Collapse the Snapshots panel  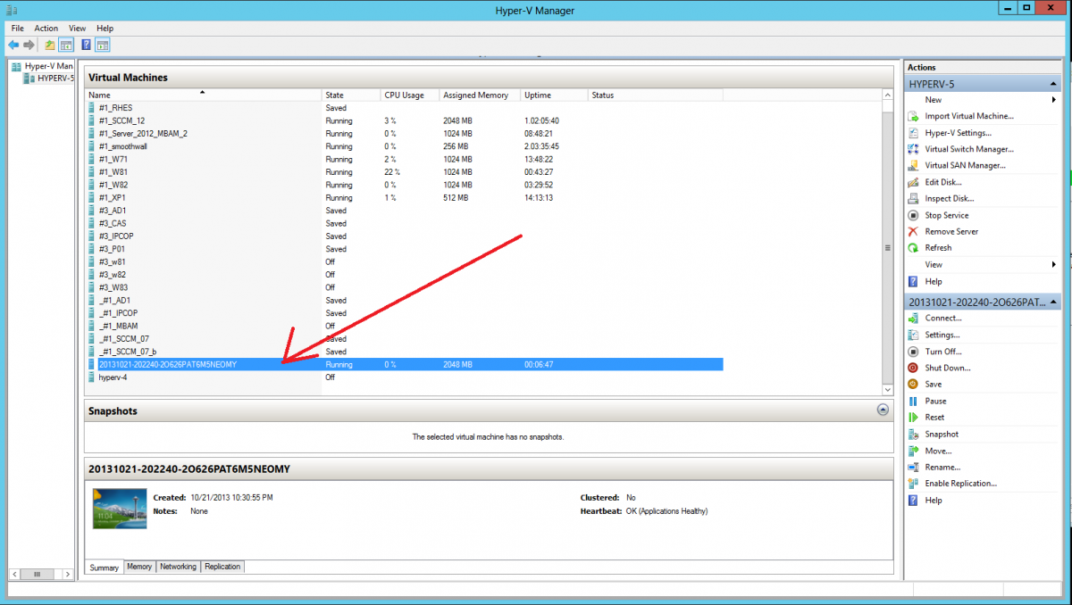pyautogui.click(x=883, y=410)
